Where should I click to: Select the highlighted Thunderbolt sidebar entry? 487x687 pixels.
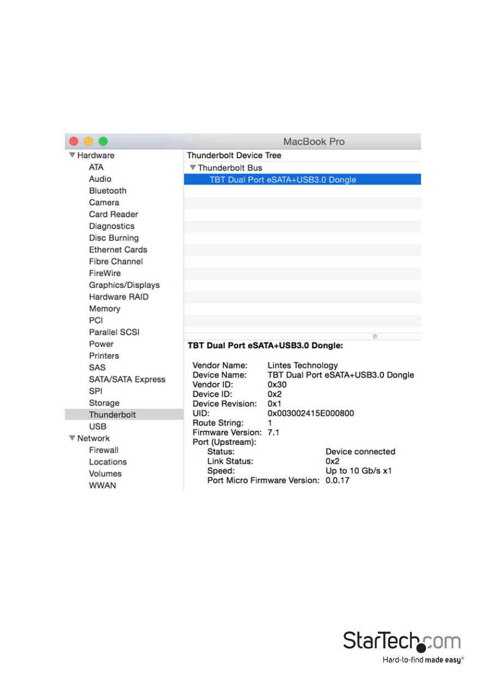(124, 415)
